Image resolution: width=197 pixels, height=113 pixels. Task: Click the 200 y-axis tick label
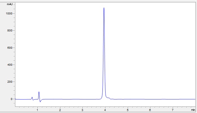pyautogui.click(x=10, y=82)
